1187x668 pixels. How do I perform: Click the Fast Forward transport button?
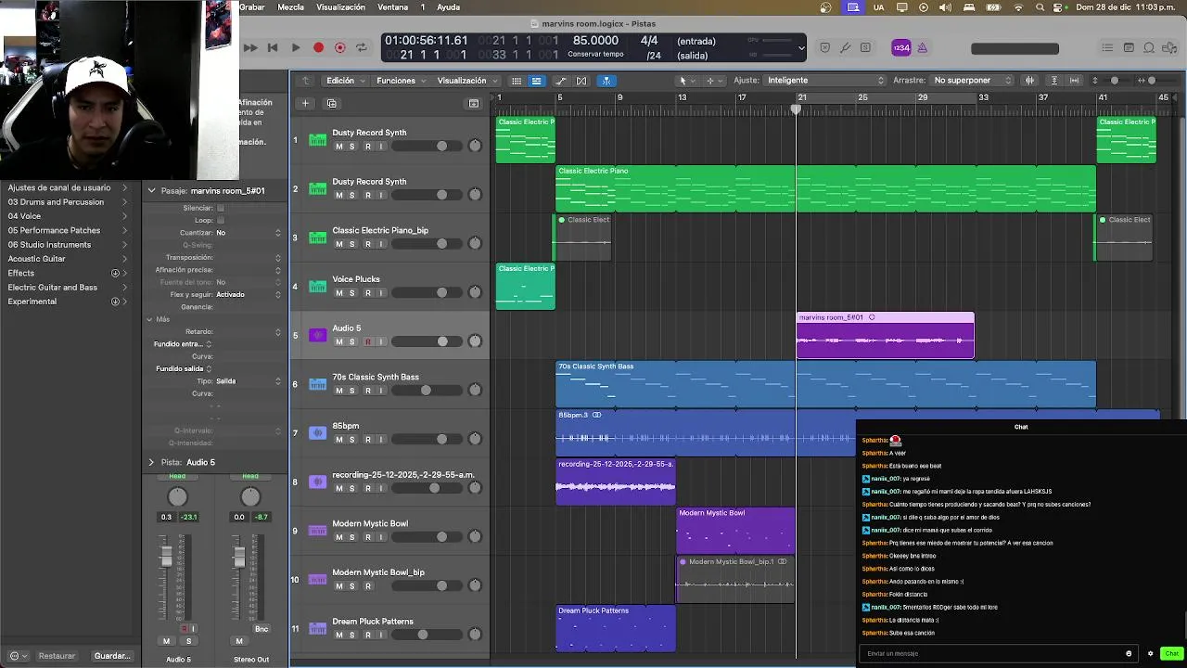point(250,47)
